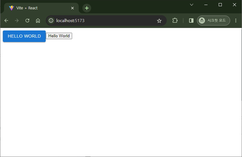The width and height of the screenshot is (242, 157).
Task: Close the browser window
Action: pos(234,5)
